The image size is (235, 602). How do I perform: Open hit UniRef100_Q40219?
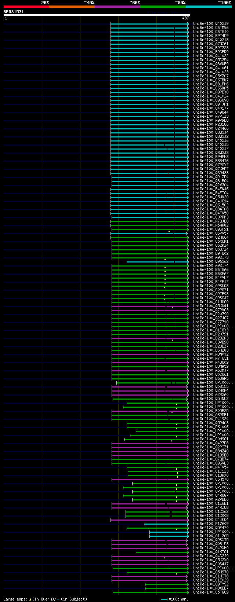[211, 24]
